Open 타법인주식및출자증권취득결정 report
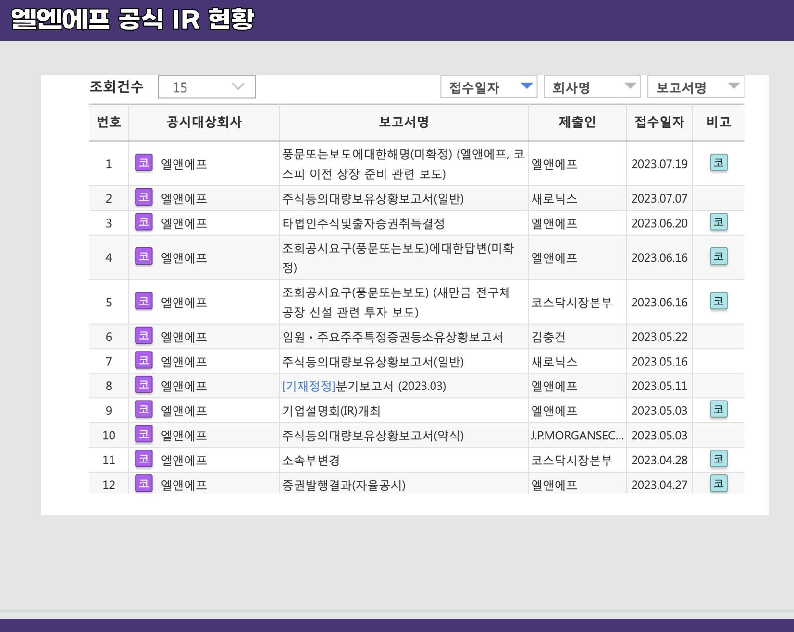This screenshot has height=632, width=794. (x=363, y=223)
